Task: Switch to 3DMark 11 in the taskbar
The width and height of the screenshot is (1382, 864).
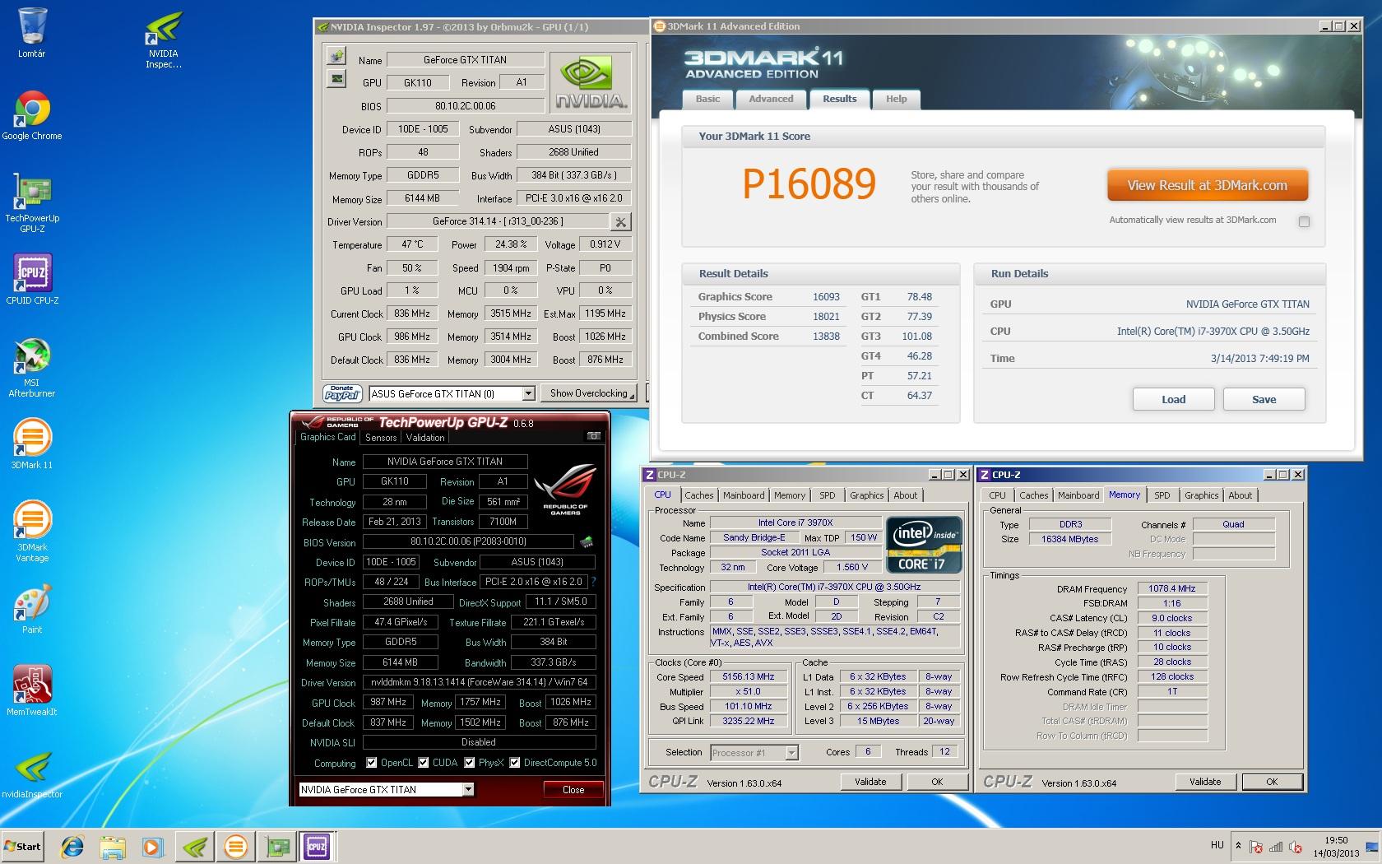Action: tap(236, 846)
